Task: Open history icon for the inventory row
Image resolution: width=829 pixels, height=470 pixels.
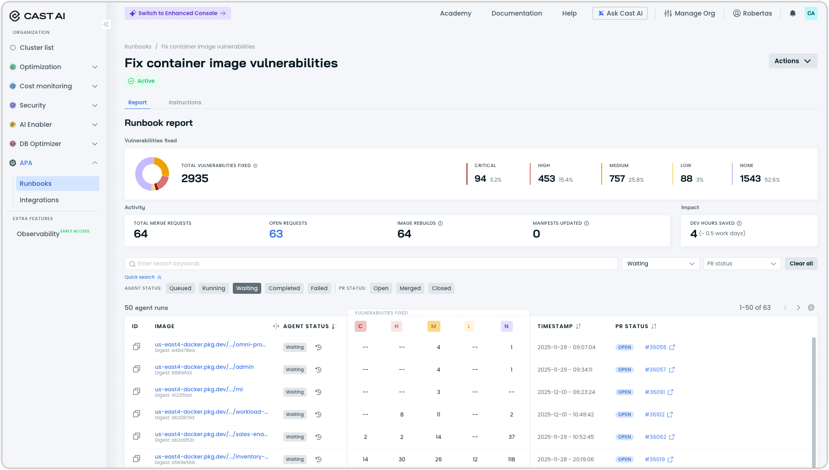Action: [318, 459]
